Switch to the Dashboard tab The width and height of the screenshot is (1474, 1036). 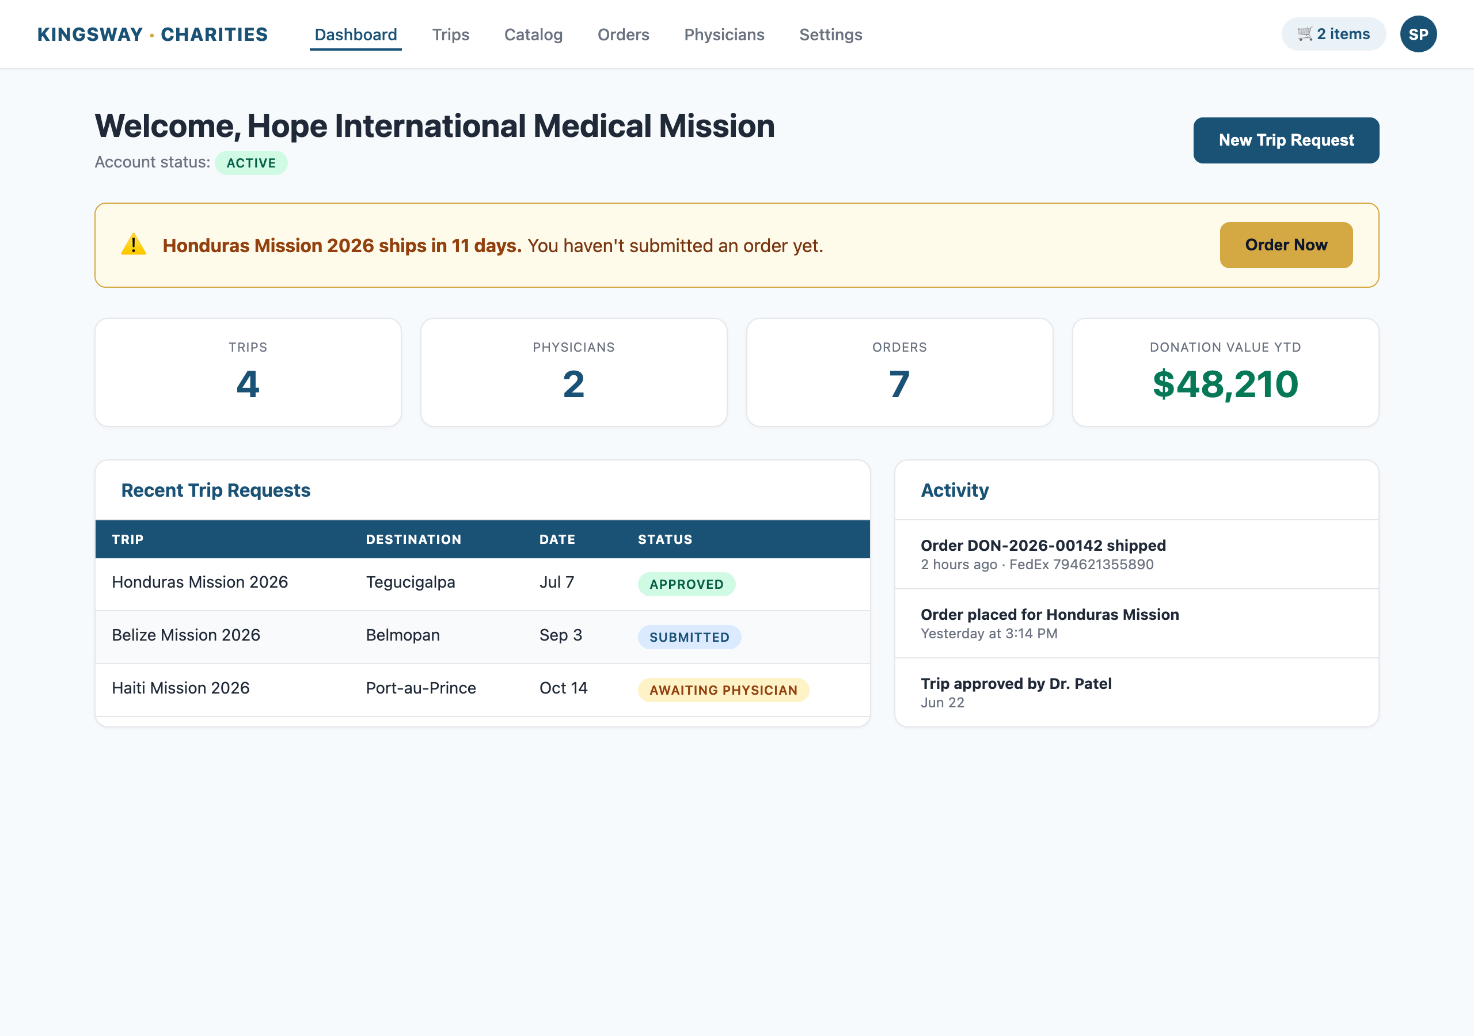[x=355, y=35]
